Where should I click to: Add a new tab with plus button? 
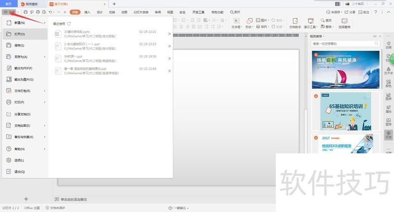coord(114,4)
